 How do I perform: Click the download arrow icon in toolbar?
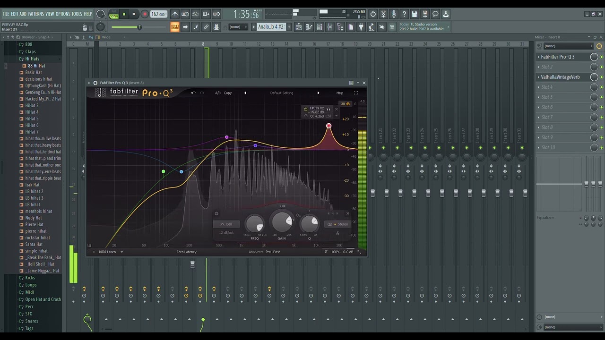(446, 14)
